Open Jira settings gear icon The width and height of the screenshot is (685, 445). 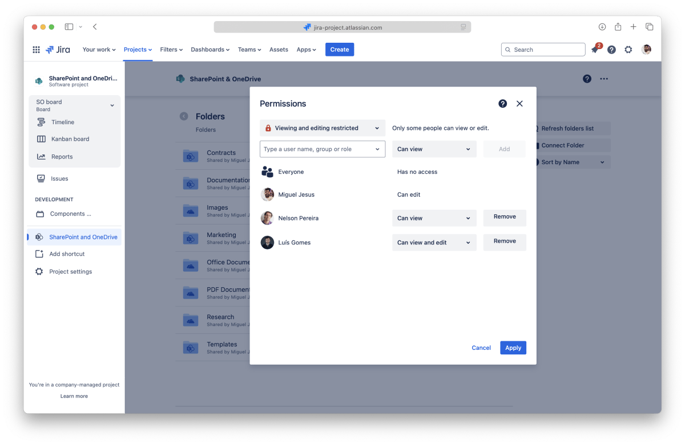(x=628, y=50)
